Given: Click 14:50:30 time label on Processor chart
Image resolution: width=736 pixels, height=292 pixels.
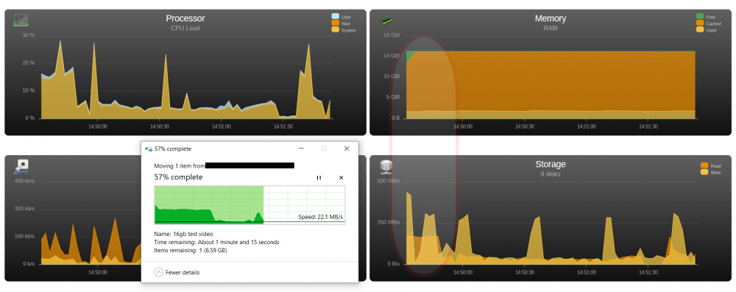Looking at the screenshot, I should pyautogui.click(x=160, y=127).
